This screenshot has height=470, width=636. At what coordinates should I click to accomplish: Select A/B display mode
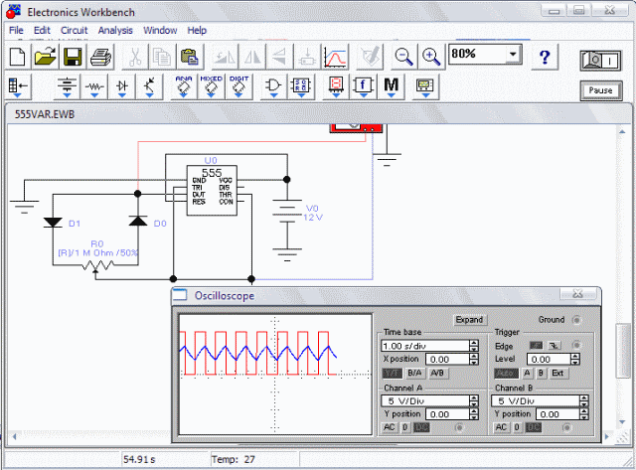437,373
